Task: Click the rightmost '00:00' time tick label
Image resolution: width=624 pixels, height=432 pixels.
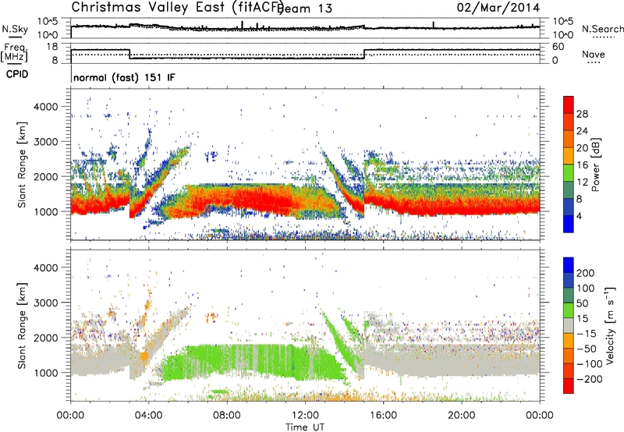Action: [540, 416]
